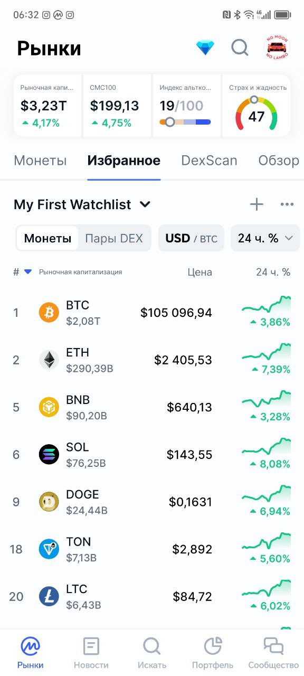Open the SOL 24-hour sparkline chart

coord(267,446)
